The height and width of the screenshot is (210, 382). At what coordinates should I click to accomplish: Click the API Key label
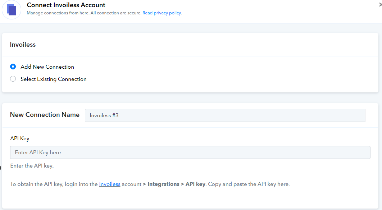click(20, 138)
